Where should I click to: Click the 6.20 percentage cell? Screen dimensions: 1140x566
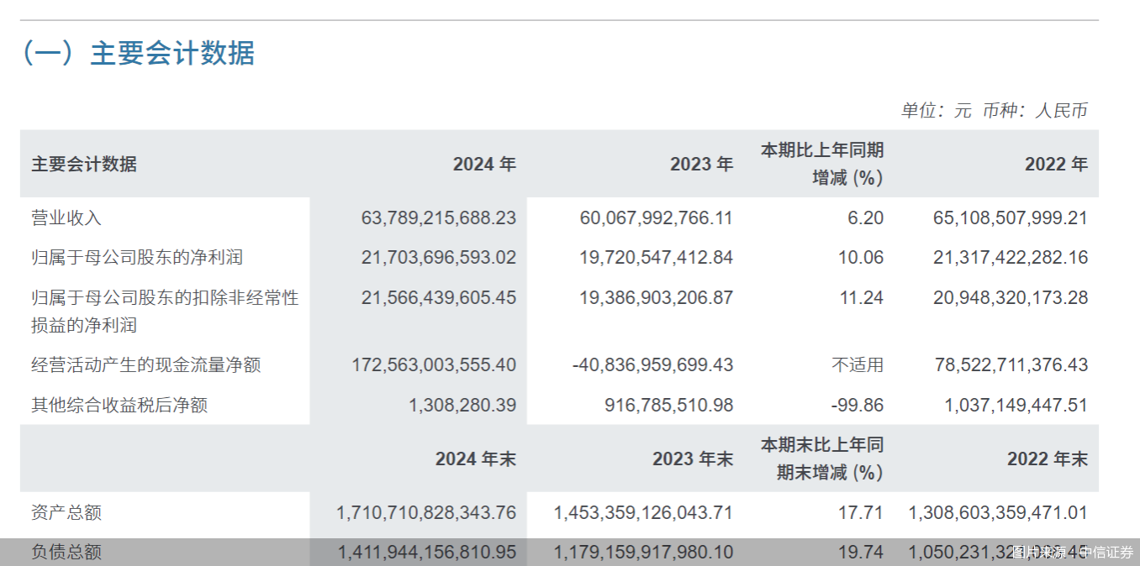coord(867,217)
